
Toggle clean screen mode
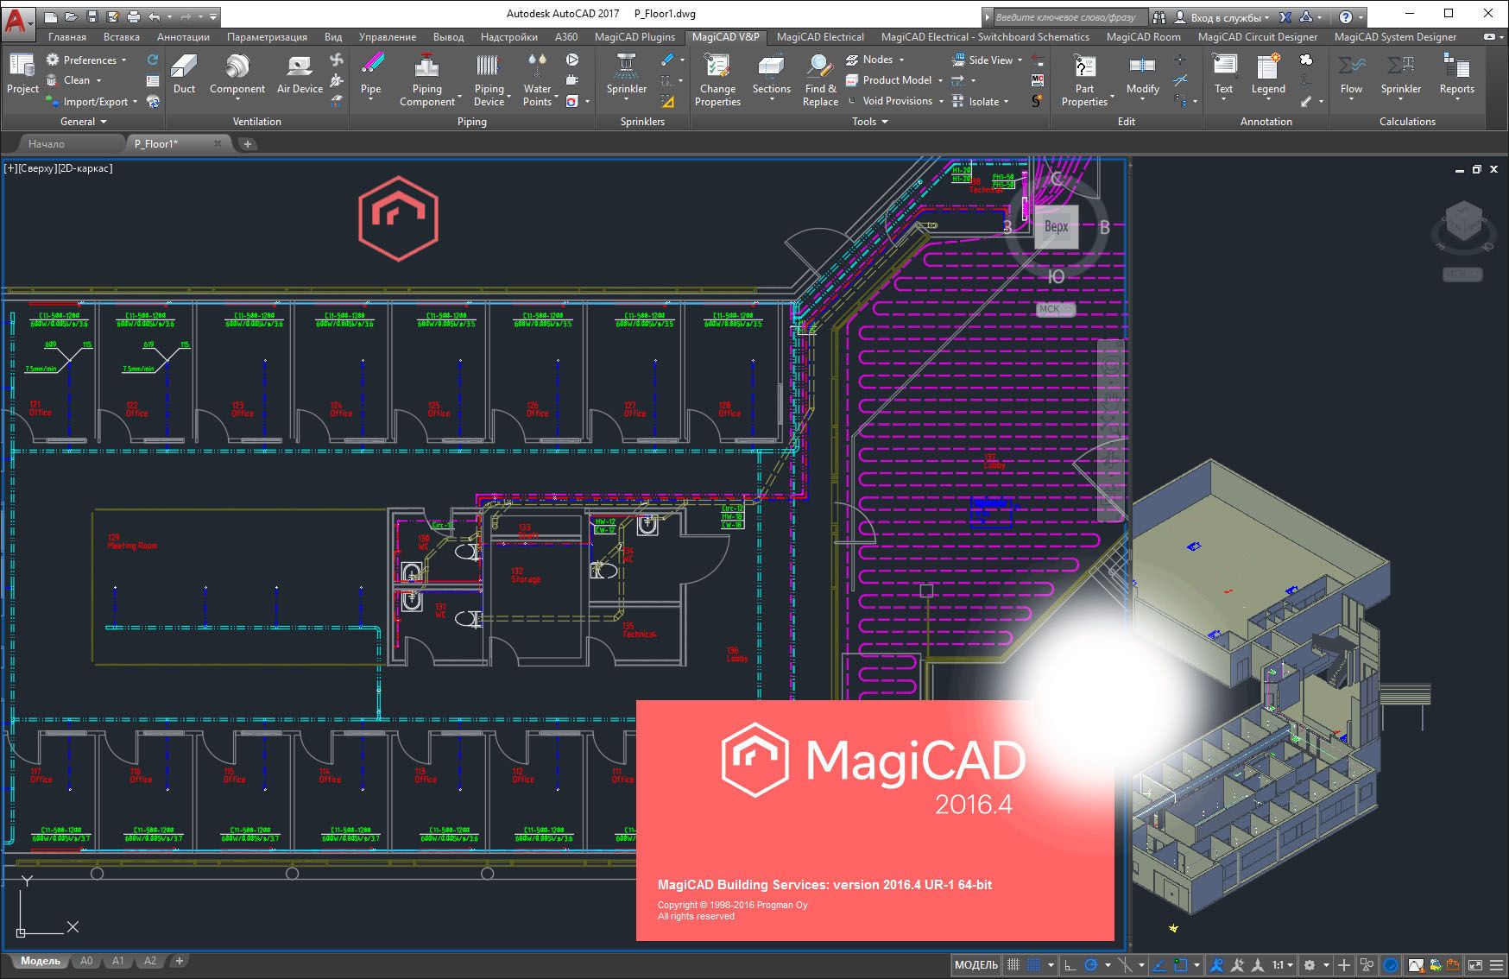[1475, 965]
